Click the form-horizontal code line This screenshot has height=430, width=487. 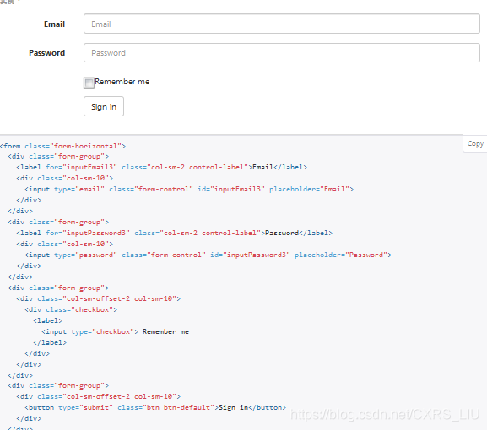coord(62,146)
